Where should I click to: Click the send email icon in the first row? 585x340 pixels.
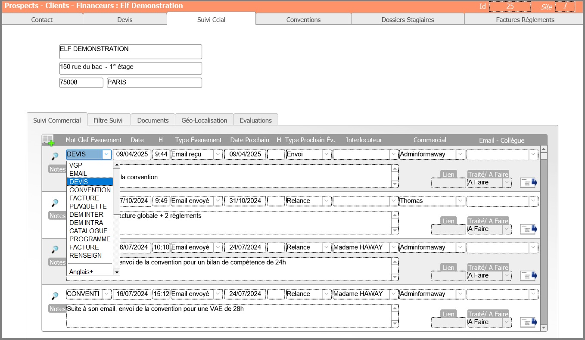(x=529, y=183)
